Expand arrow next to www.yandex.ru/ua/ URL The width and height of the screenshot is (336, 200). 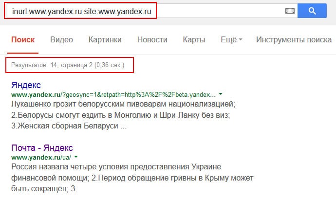click(76, 157)
